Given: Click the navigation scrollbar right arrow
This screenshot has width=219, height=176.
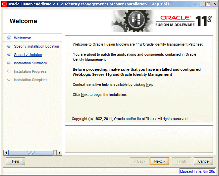Looking at the screenshot, I should [x=59, y=153].
